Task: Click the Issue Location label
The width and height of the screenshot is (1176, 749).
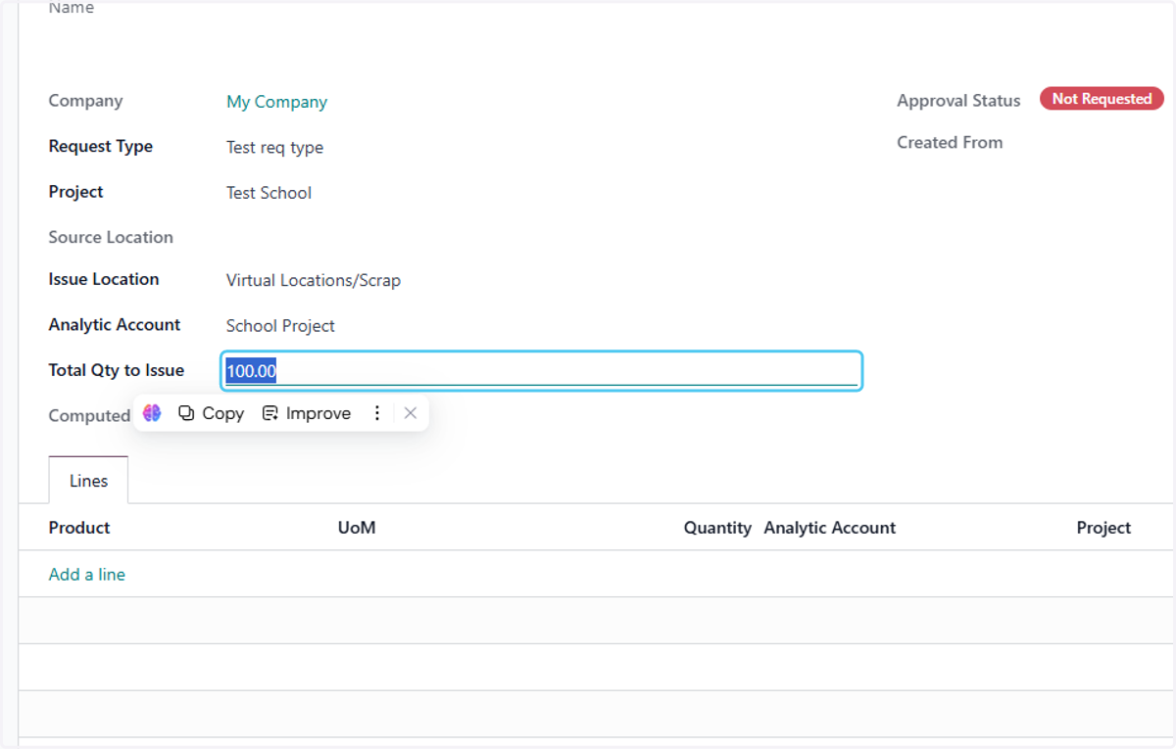Action: click(x=104, y=280)
